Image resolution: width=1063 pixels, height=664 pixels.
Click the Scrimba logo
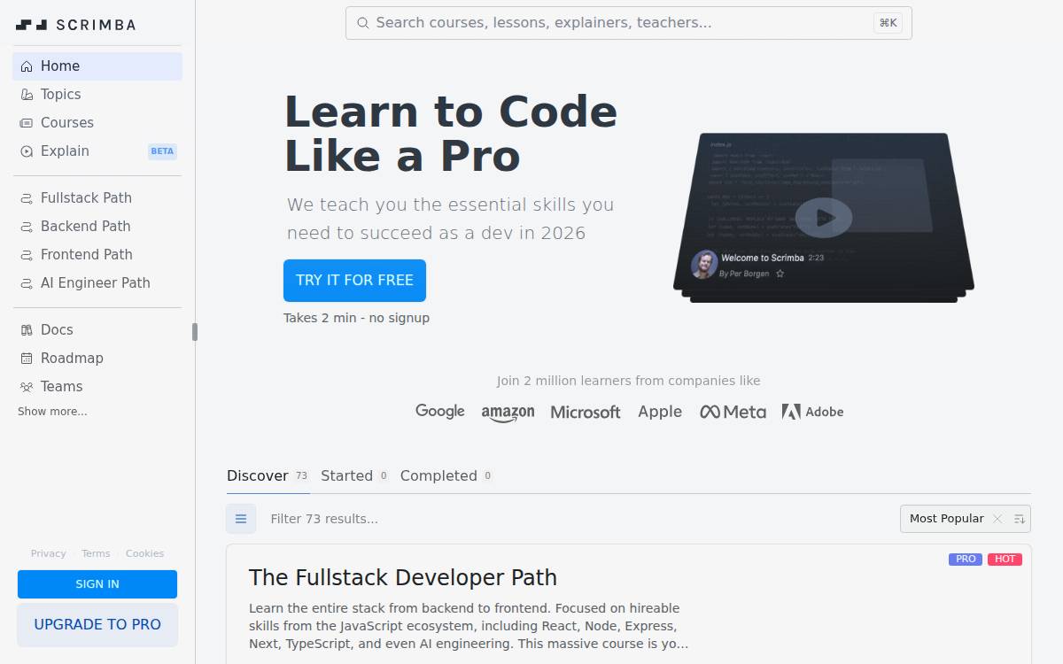pos(76,25)
